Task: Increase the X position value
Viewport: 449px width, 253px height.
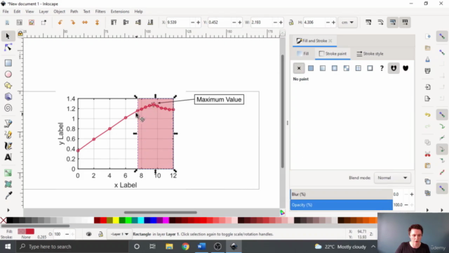Action: 198,22
